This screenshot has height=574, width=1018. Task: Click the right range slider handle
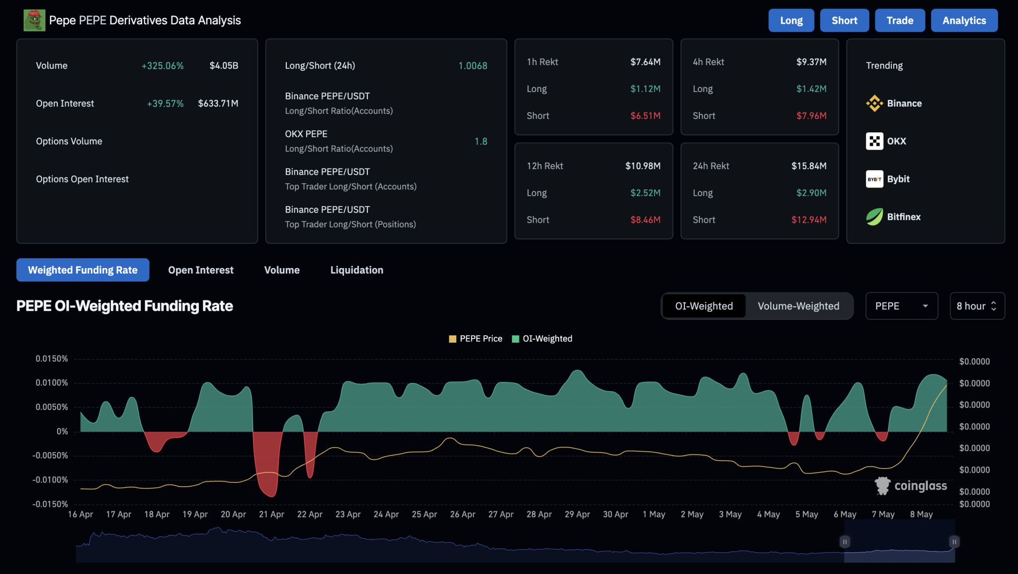click(x=954, y=542)
